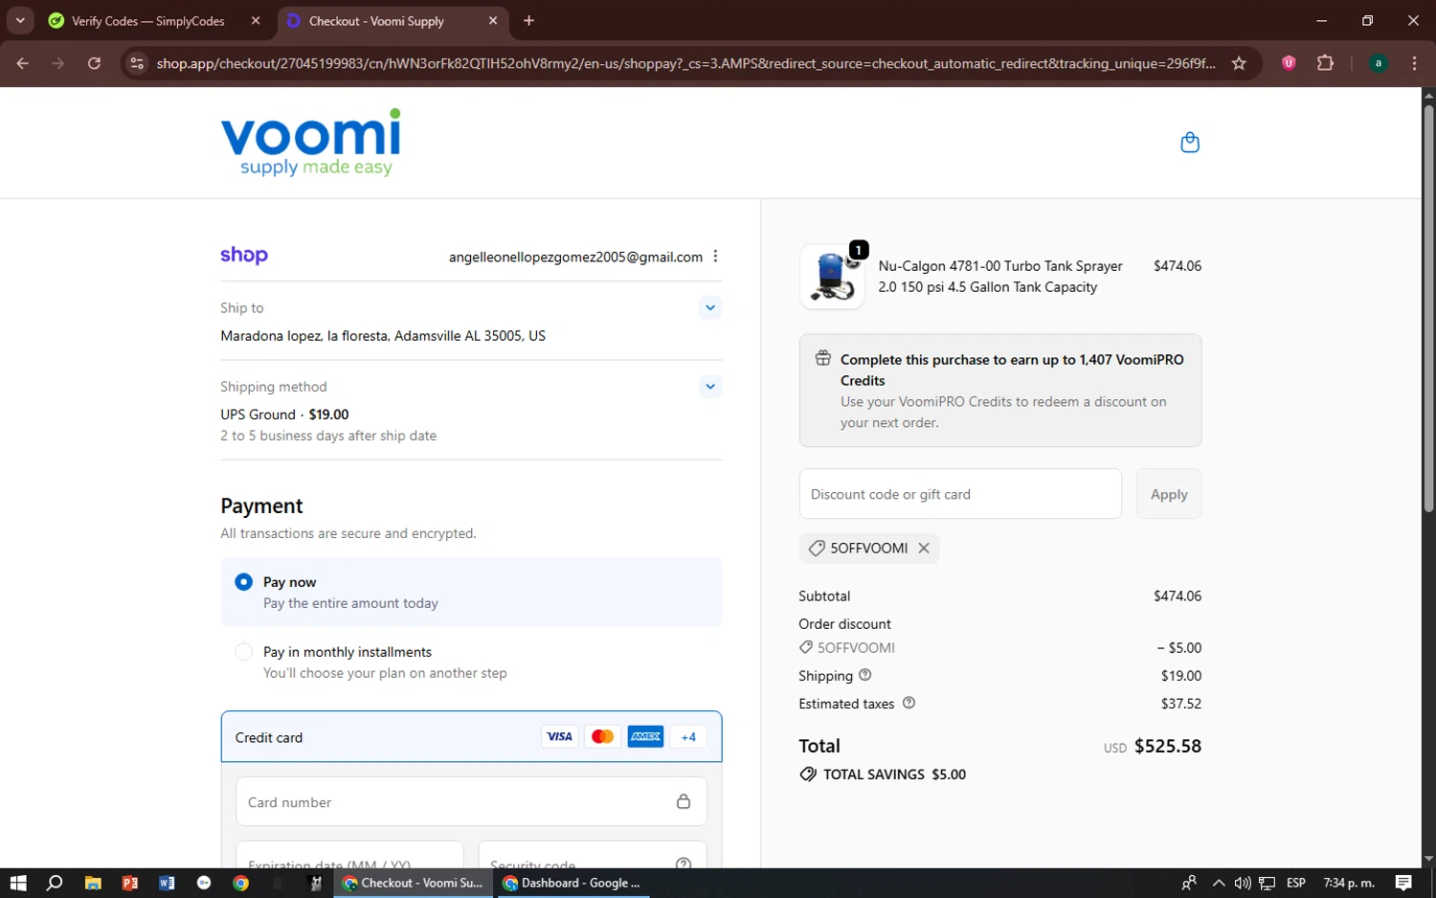Viewport: 1436px width, 898px height.
Task: Expand the Shipping method section
Action: click(x=709, y=387)
